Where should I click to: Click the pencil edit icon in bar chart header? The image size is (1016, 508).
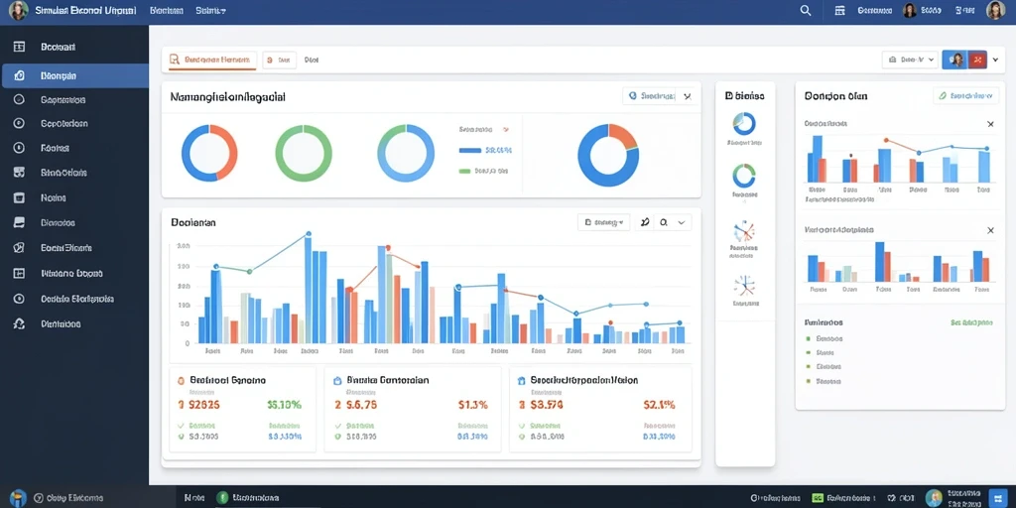(643, 222)
